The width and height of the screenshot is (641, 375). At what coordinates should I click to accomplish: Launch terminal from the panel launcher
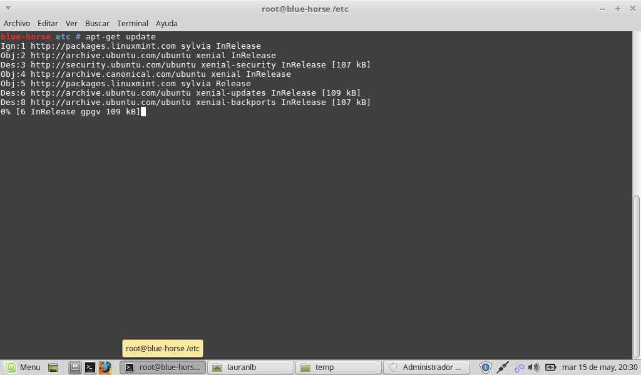90,367
